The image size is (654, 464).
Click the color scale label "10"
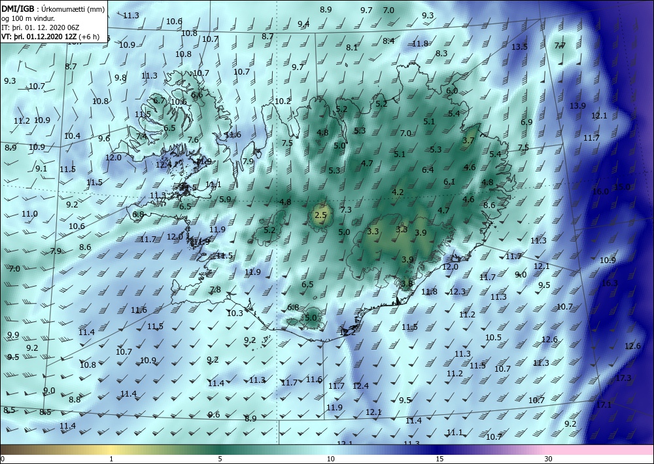pyautogui.click(x=330, y=459)
